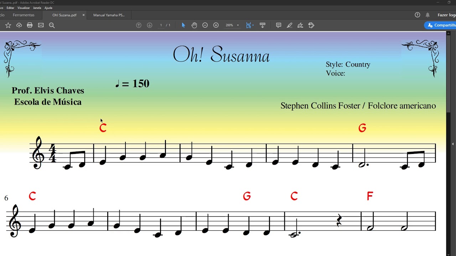The width and height of the screenshot is (456, 256).
Task: Click the scrolling mode keyboard icon
Action: click(263, 25)
